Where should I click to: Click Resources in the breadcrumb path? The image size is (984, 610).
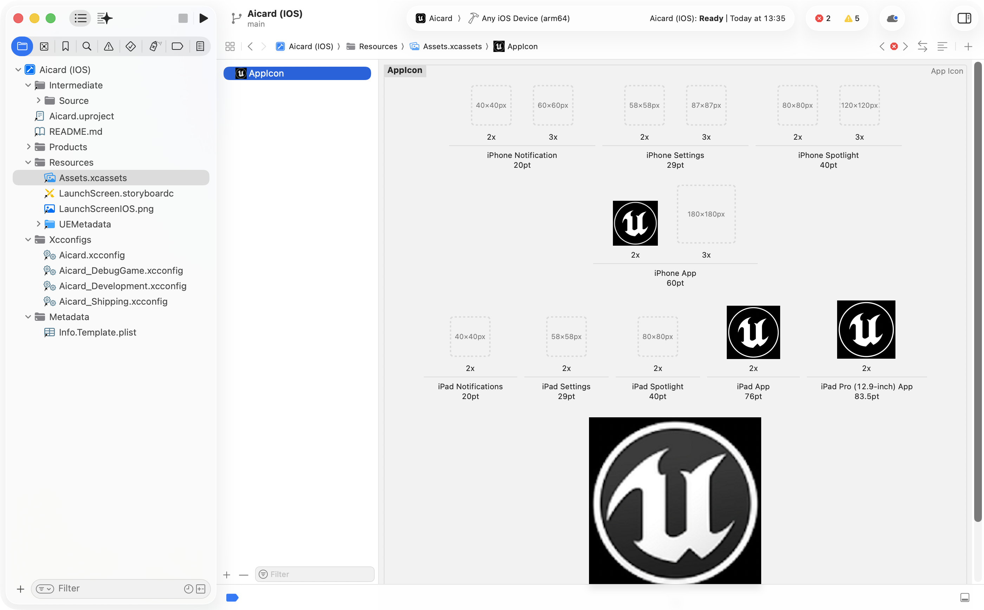click(x=378, y=46)
